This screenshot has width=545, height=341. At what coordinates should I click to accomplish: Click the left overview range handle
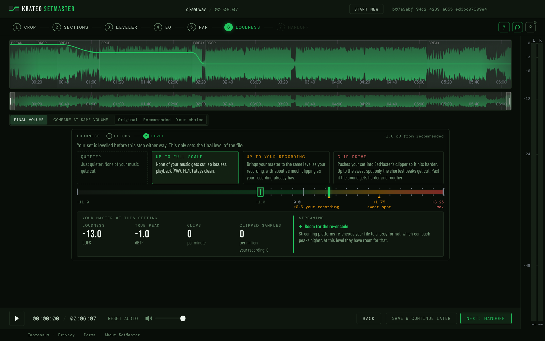pyautogui.click(x=12, y=101)
